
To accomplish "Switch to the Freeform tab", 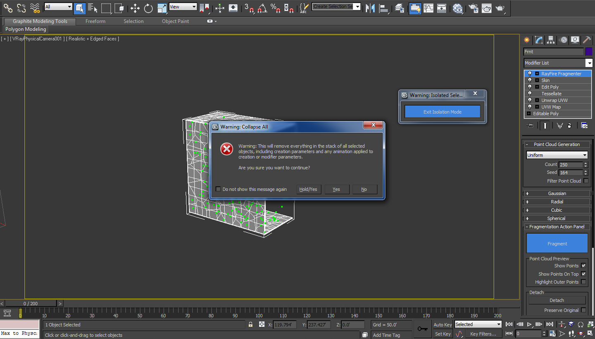I will (x=95, y=21).
